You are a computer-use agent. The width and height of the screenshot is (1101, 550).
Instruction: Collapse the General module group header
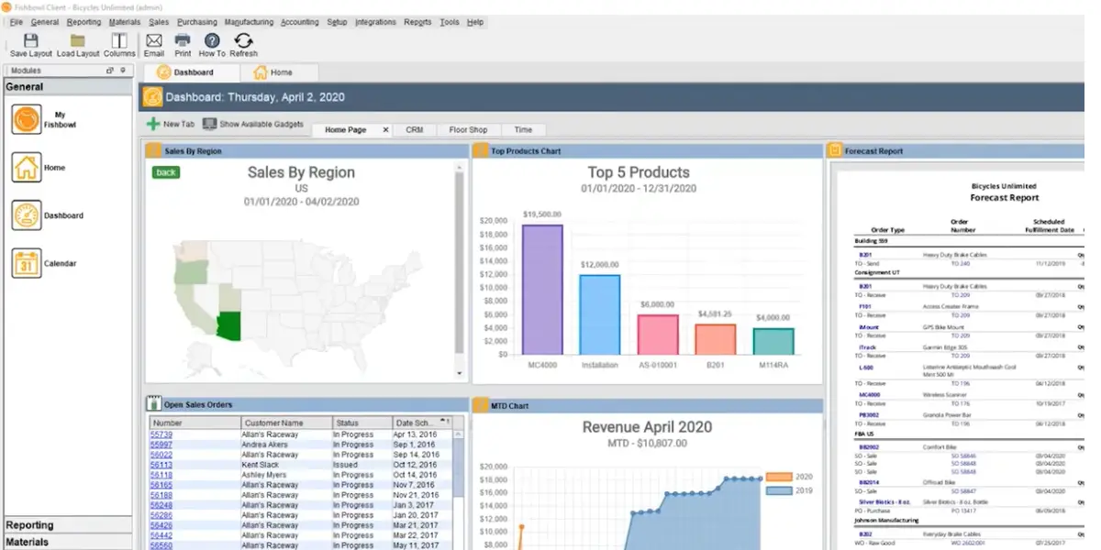(68, 87)
